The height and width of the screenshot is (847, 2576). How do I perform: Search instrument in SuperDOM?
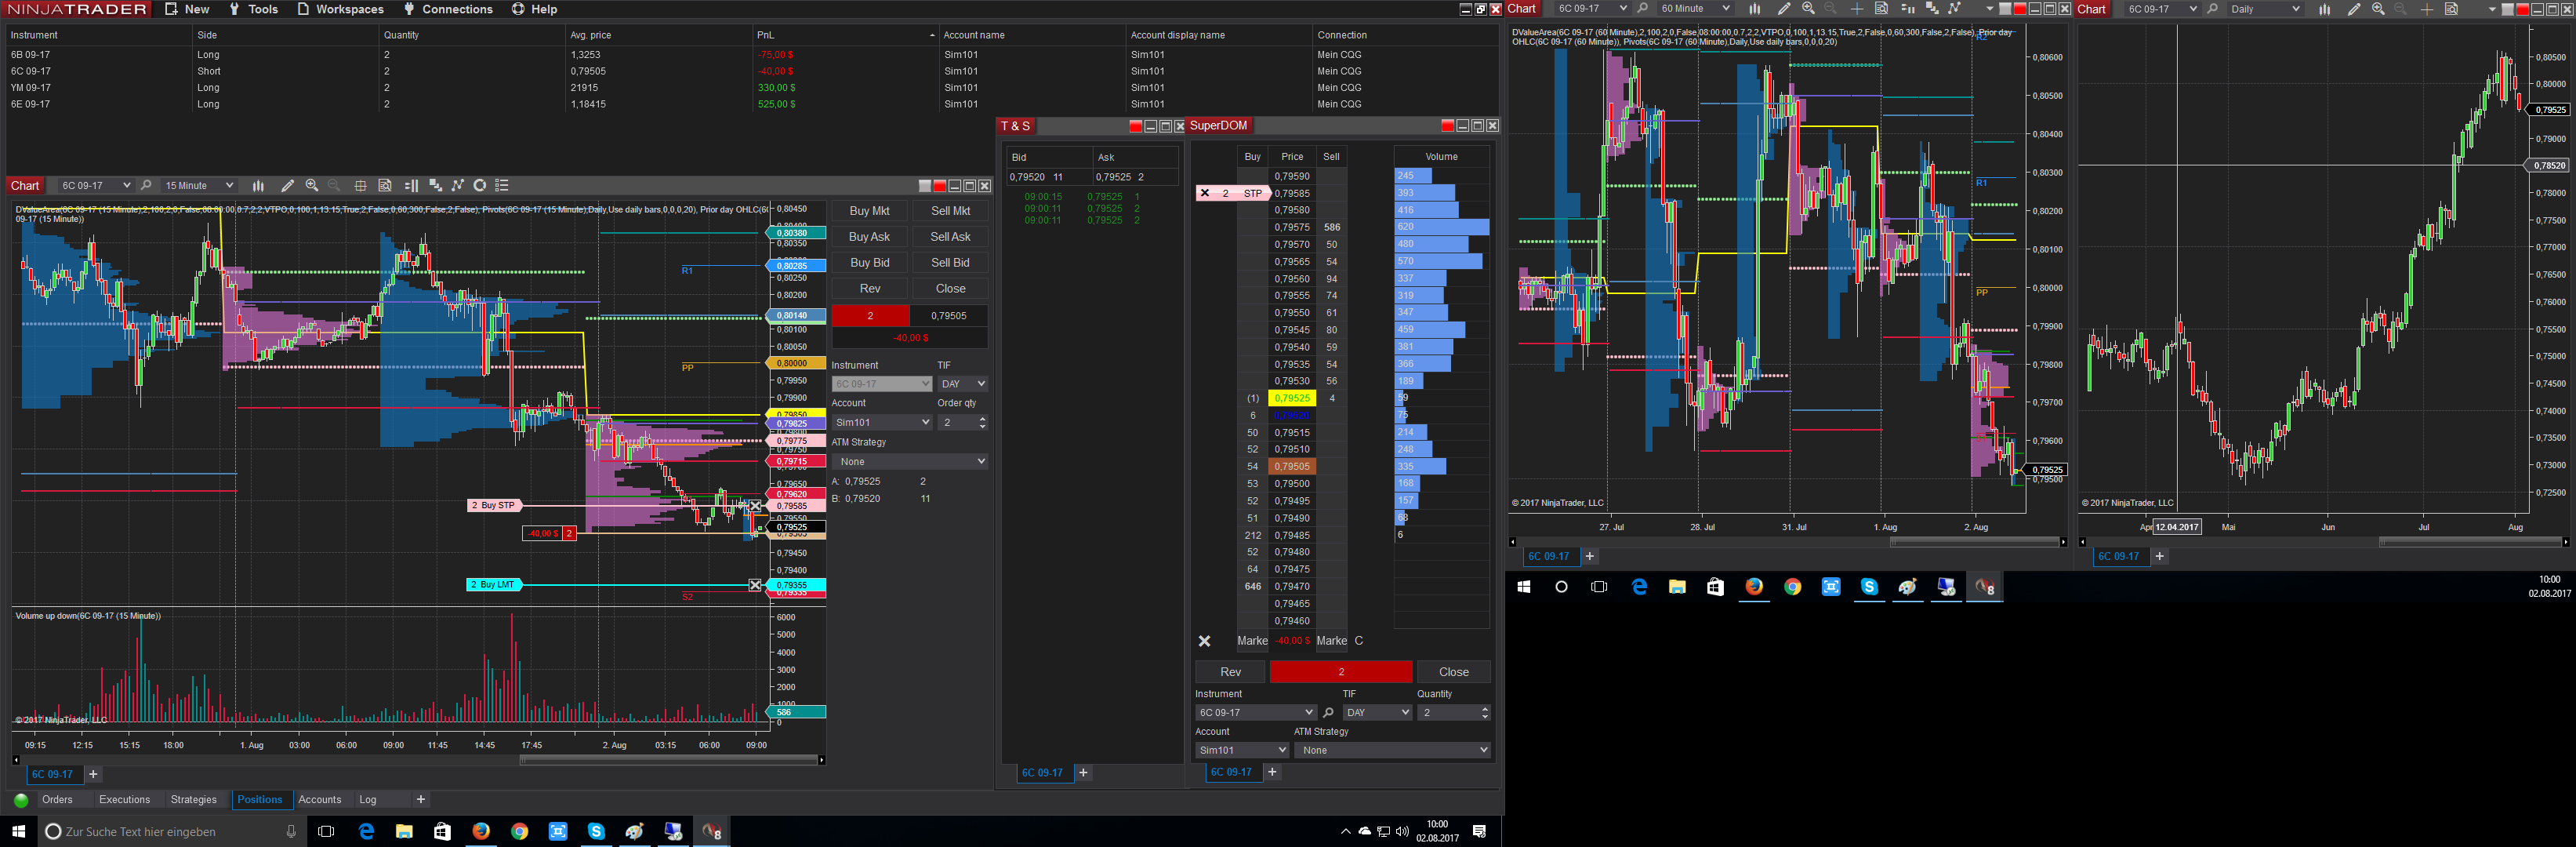[1328, 712]
